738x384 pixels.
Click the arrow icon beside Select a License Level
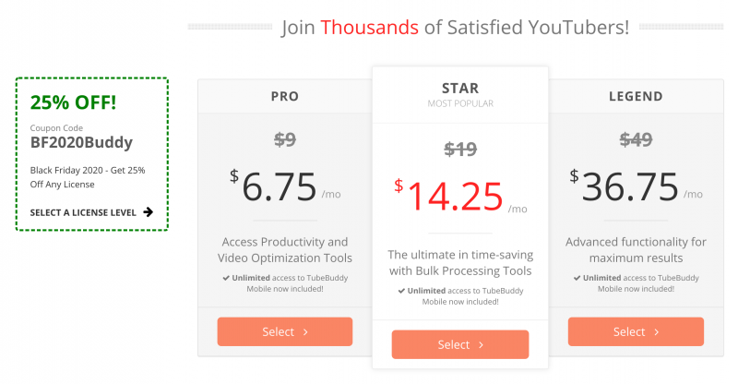149,212
